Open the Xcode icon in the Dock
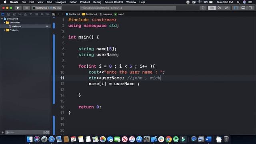Viewport: 256px width, 144px height. [x=154, y=139]
